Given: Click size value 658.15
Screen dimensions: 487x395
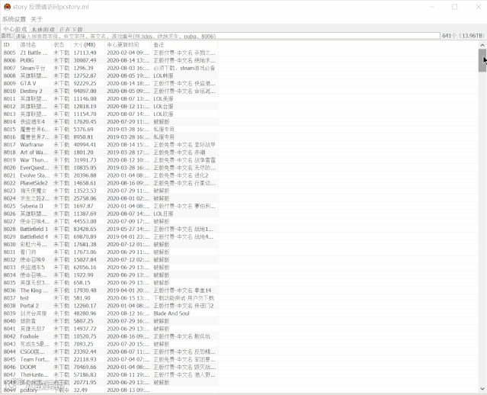Looking at the screenshot, I should click(82, 283).
